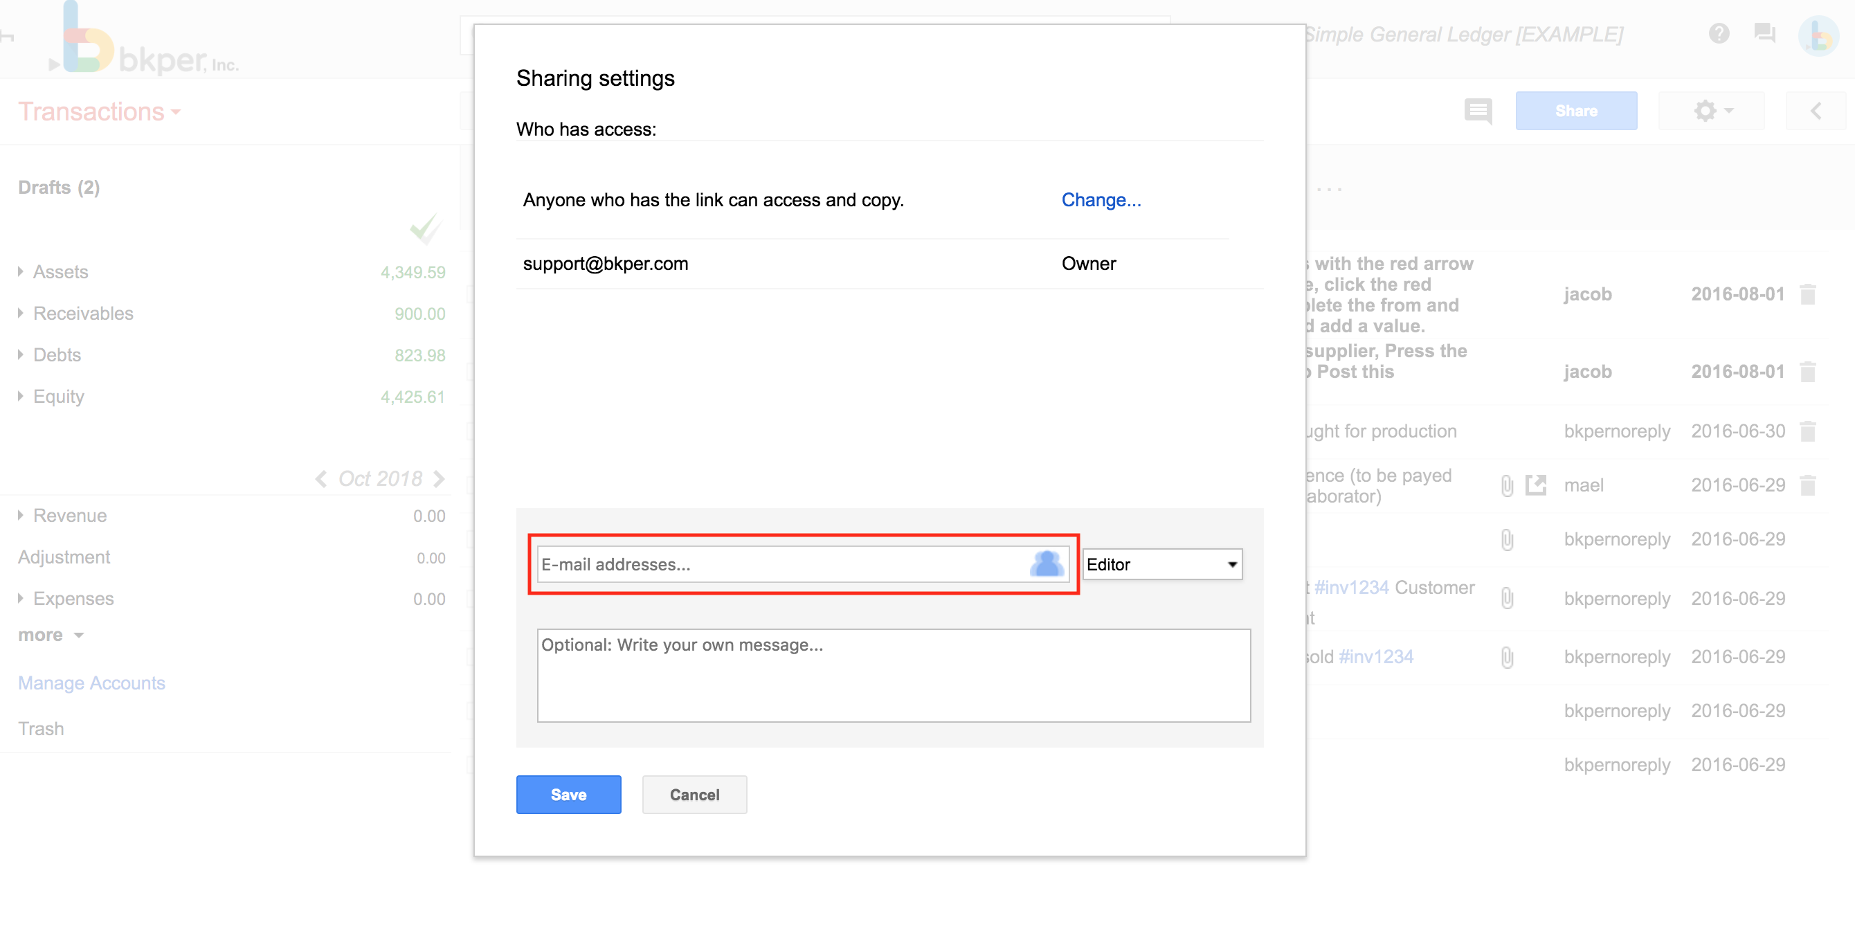
Task: Click Change... to edit link access
Action: 1101,199
